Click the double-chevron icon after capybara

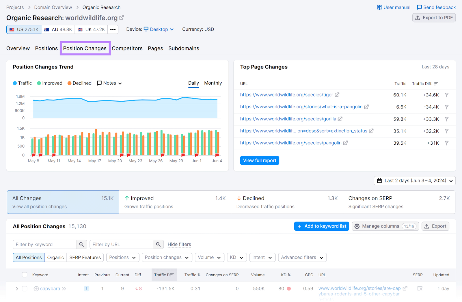click(x=64, y=289)
